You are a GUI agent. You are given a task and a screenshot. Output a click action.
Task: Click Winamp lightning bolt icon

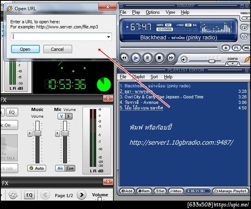[x=247, y=59]
